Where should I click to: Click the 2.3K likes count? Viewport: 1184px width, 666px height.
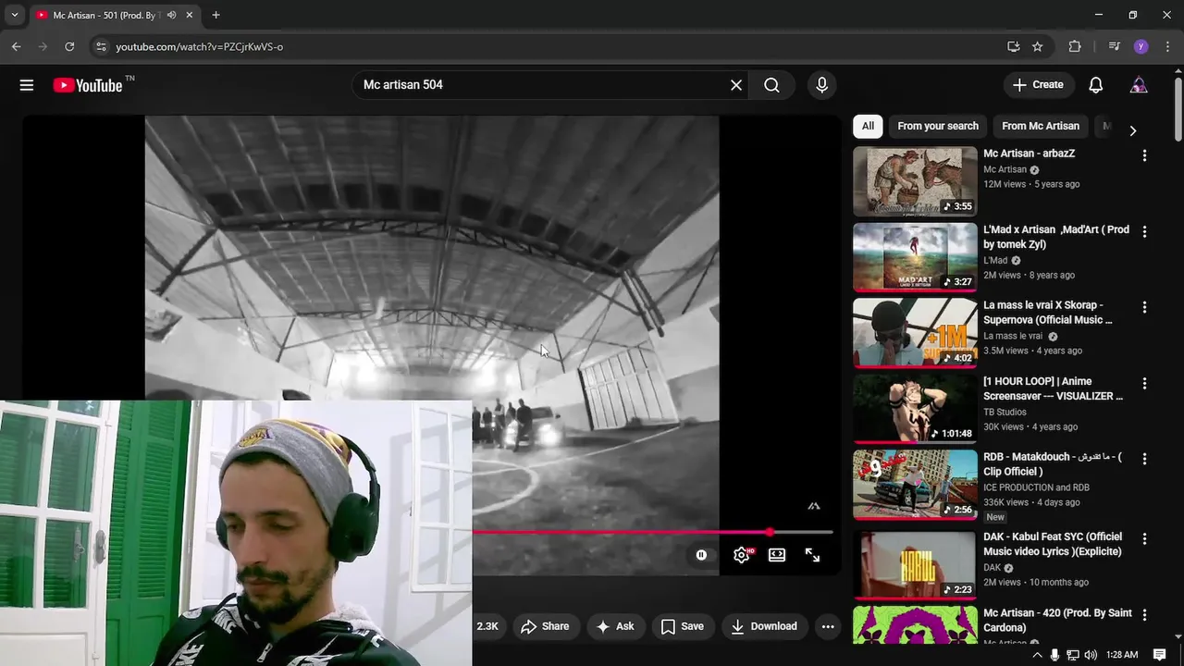pyautogui.click(x=487, y=626)
